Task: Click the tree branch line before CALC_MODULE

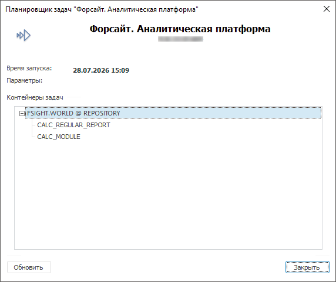Action: pyautogui.click(x=33, y=135)
